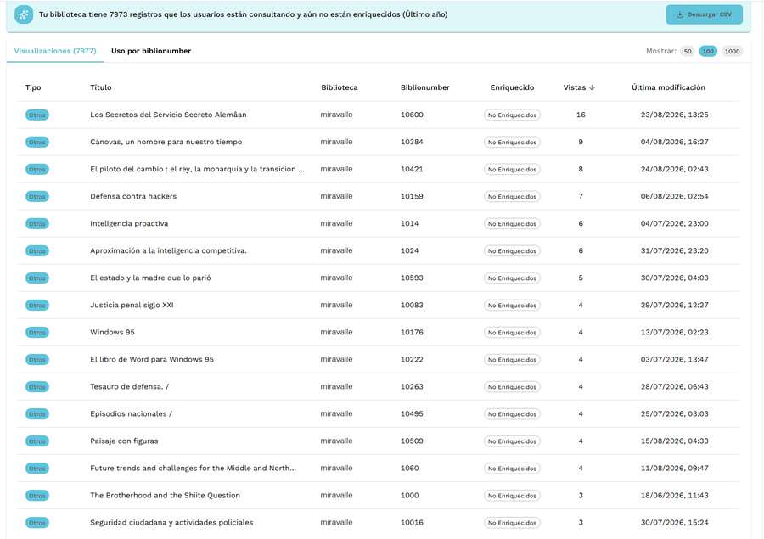Image resolution: width=764 pixels, height=539 pixels.
Task: Select title Inteligencia proactiva
Action: coord(129,224)
